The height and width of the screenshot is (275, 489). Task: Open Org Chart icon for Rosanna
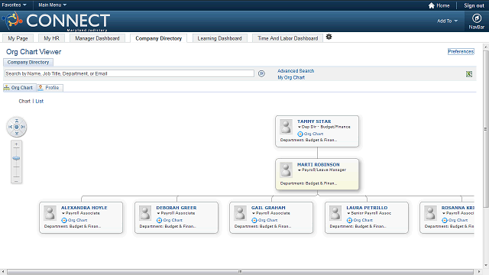click(445, 220)
